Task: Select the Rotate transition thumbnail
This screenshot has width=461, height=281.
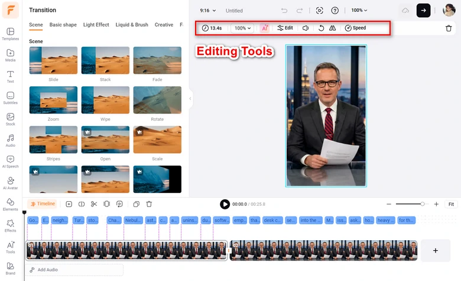Action: tap(157, 100)
